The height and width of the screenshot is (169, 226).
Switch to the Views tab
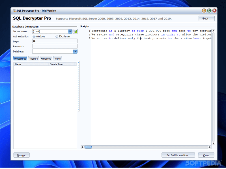pyautogui.click(x=57, y=58)
